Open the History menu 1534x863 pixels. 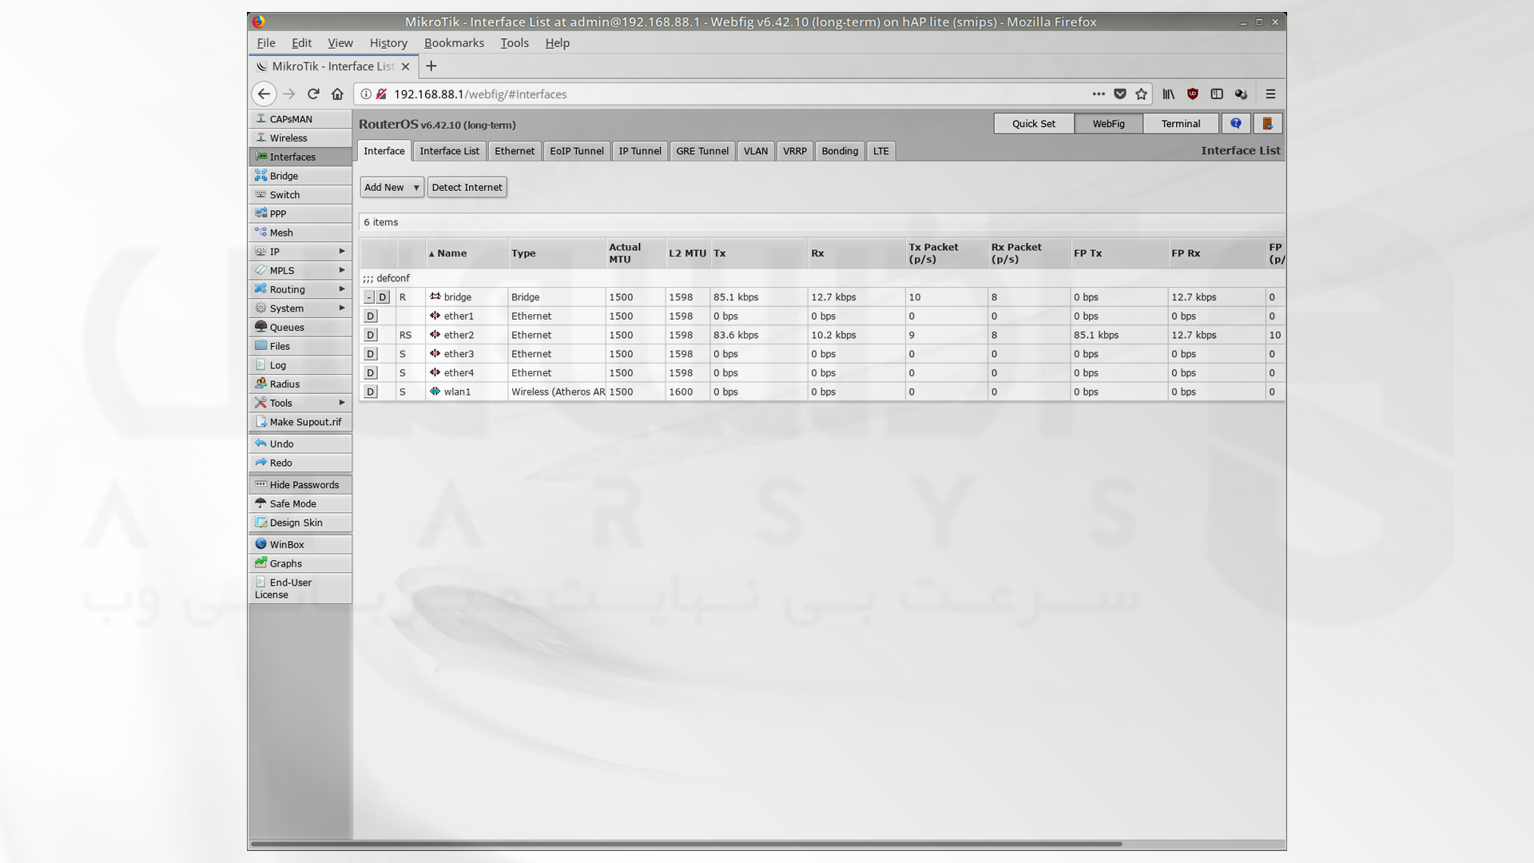388,43
